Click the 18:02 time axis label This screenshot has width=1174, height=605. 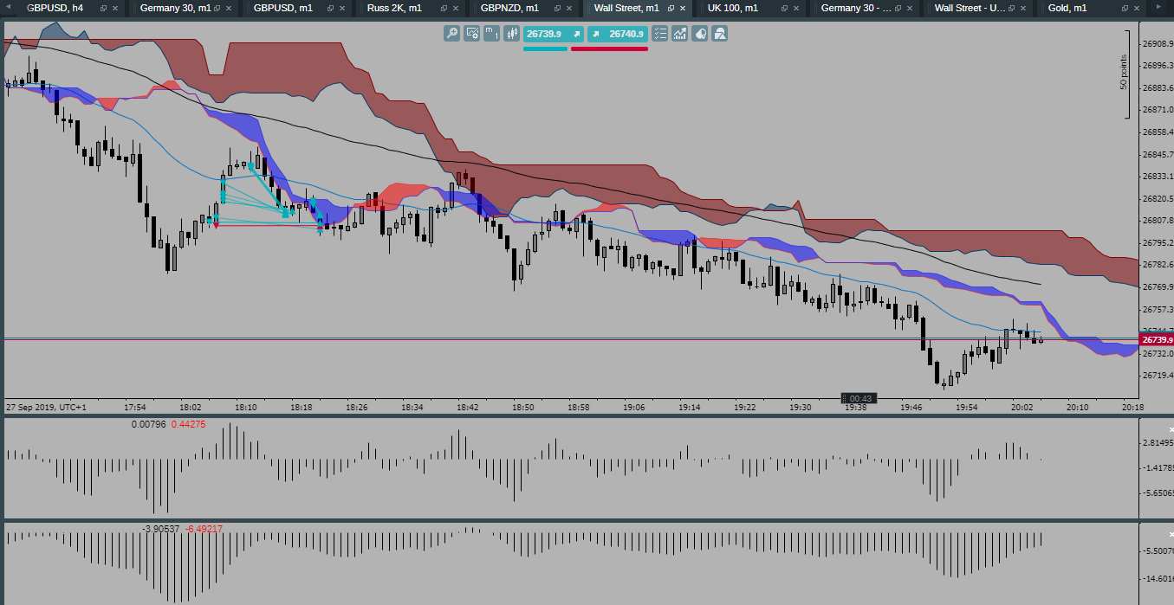click(191, 407)
